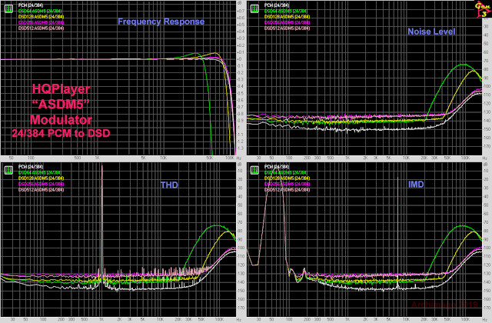Select magenta DSD256 ASDM5 entry in Frequency Response legend
The image size is (492, 323).
click(x=41, y=22)
